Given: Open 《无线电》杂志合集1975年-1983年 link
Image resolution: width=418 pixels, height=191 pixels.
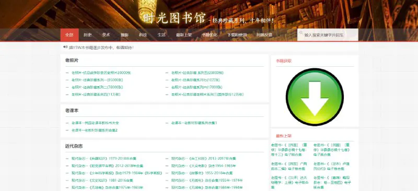Looking at the screenshot, I should (x=107, y=187).
